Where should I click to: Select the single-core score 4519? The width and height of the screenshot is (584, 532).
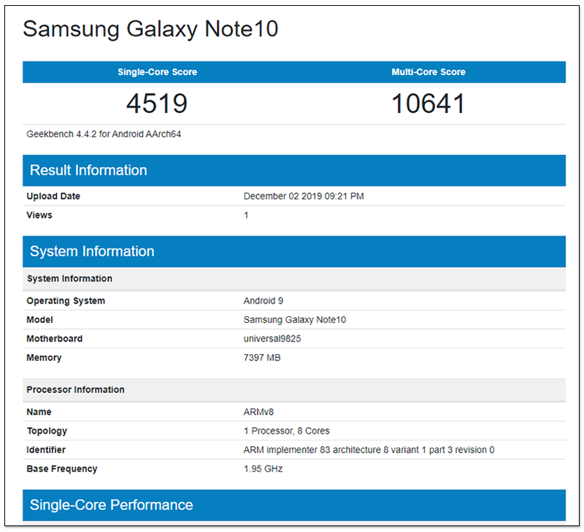(157, 103)
